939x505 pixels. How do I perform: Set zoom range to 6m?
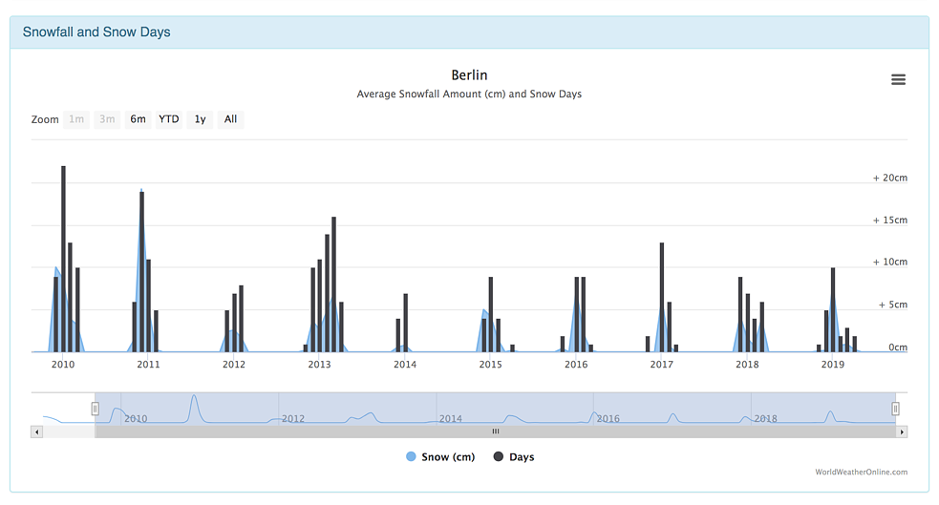pyautogui.click(x=139, y=119)
